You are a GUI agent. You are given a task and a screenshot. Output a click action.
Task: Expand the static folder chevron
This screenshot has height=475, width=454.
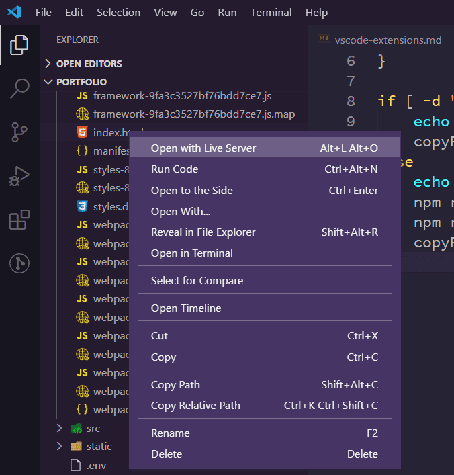[59, 446]
